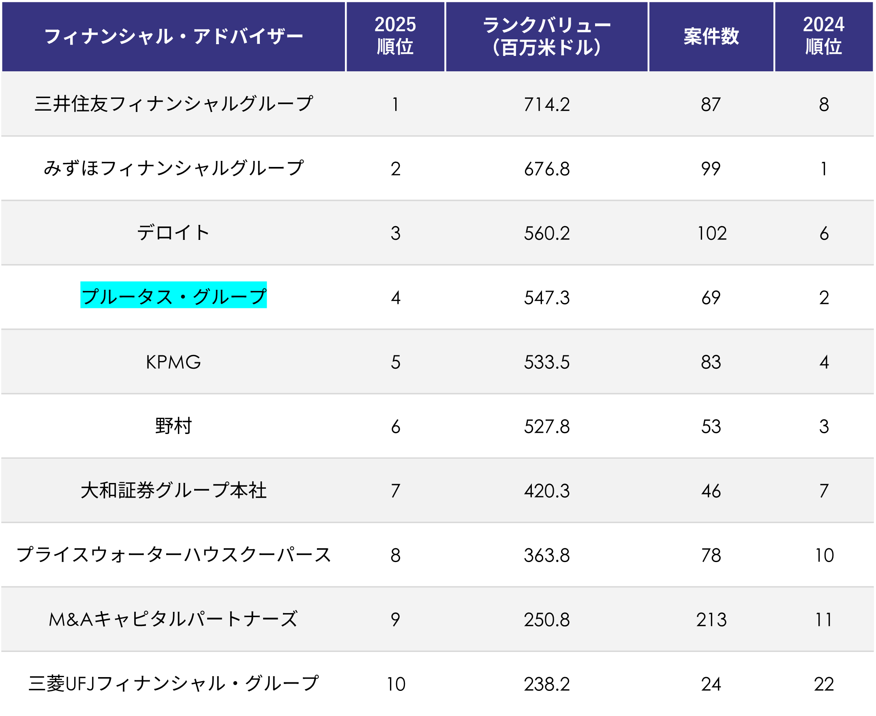Click the 547.3 rank value cell

pyautogui.click(x=547, y=298)
